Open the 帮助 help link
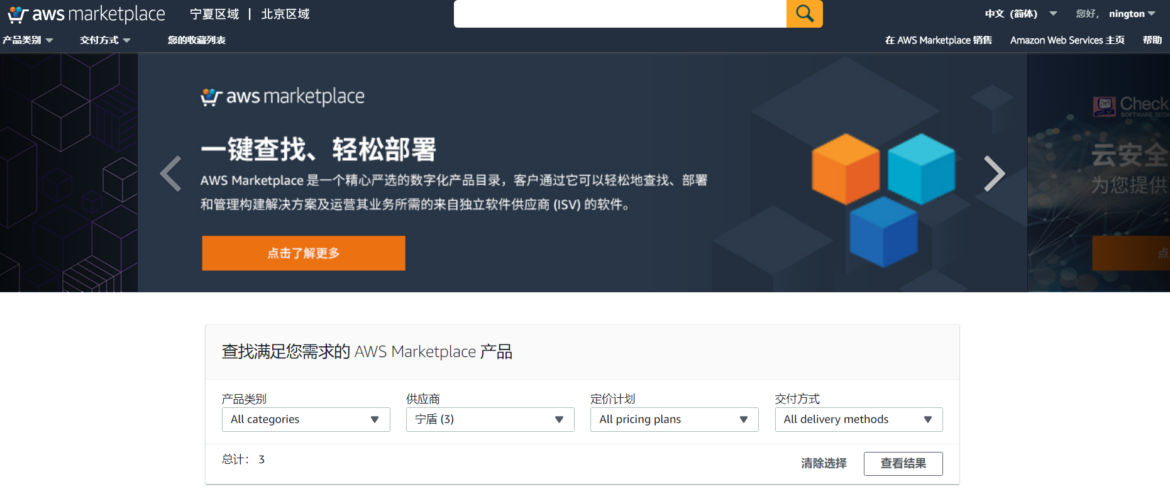The image size is (1170, 489). (1152, 40)
